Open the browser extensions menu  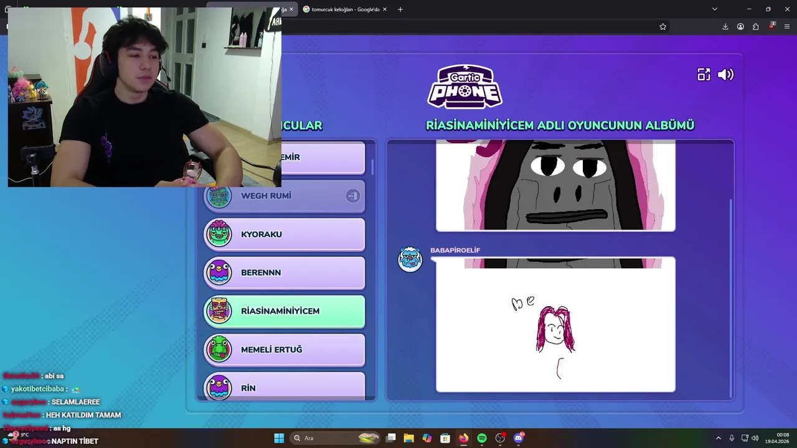[x=755, y=27]
